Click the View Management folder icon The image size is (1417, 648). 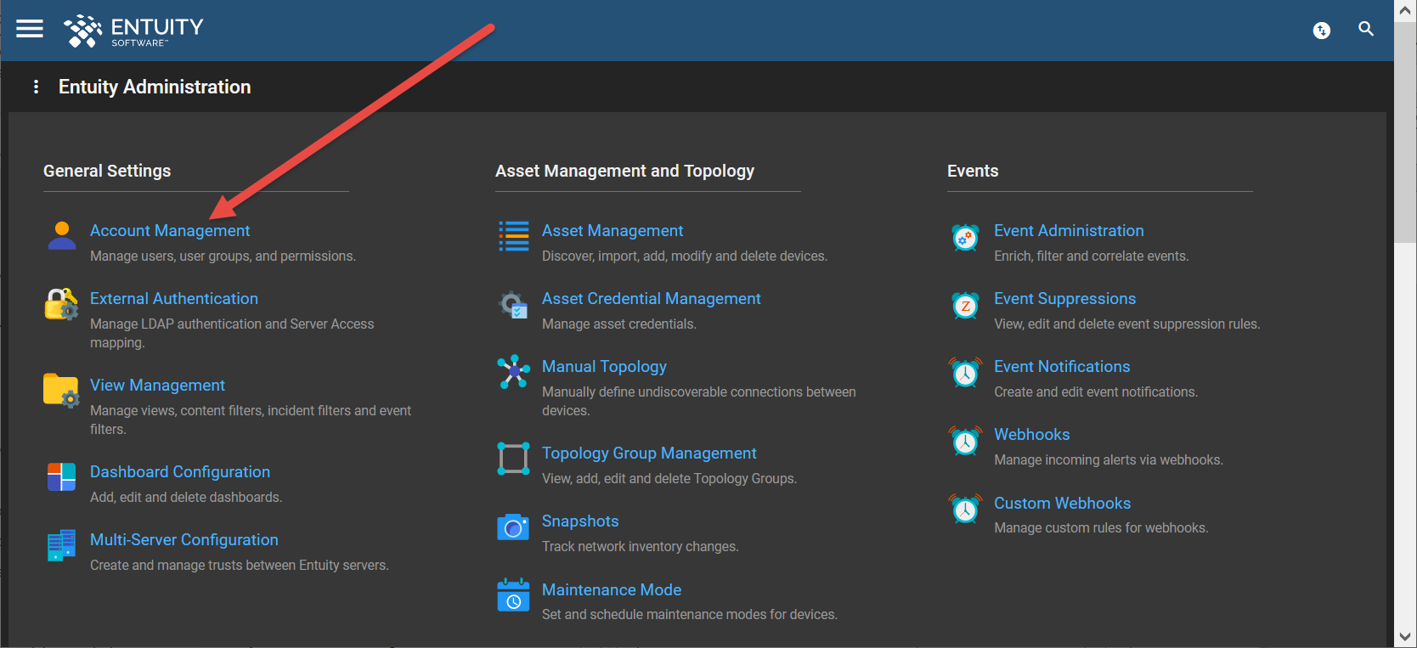(61, 391)
